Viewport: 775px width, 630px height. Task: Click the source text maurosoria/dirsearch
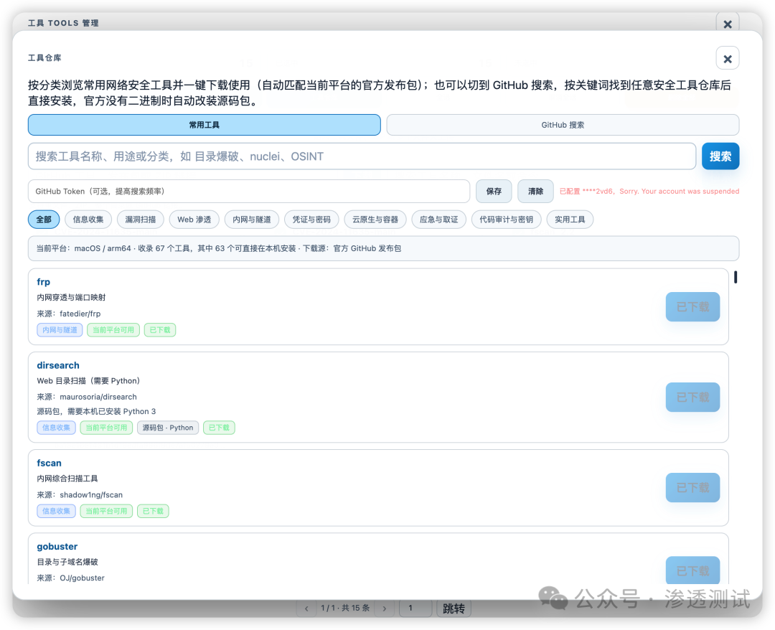[98, 397]
